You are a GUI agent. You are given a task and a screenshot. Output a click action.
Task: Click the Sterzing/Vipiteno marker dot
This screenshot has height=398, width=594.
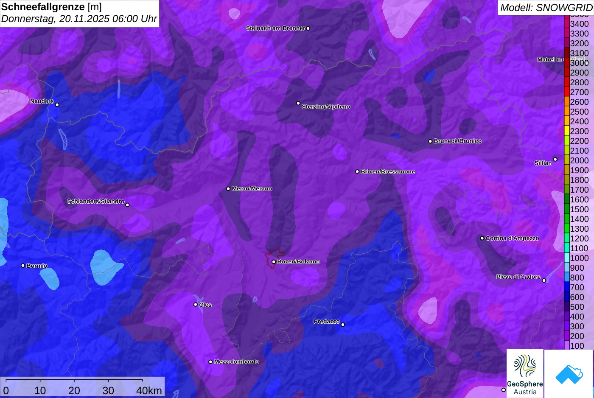coord(298,103)
